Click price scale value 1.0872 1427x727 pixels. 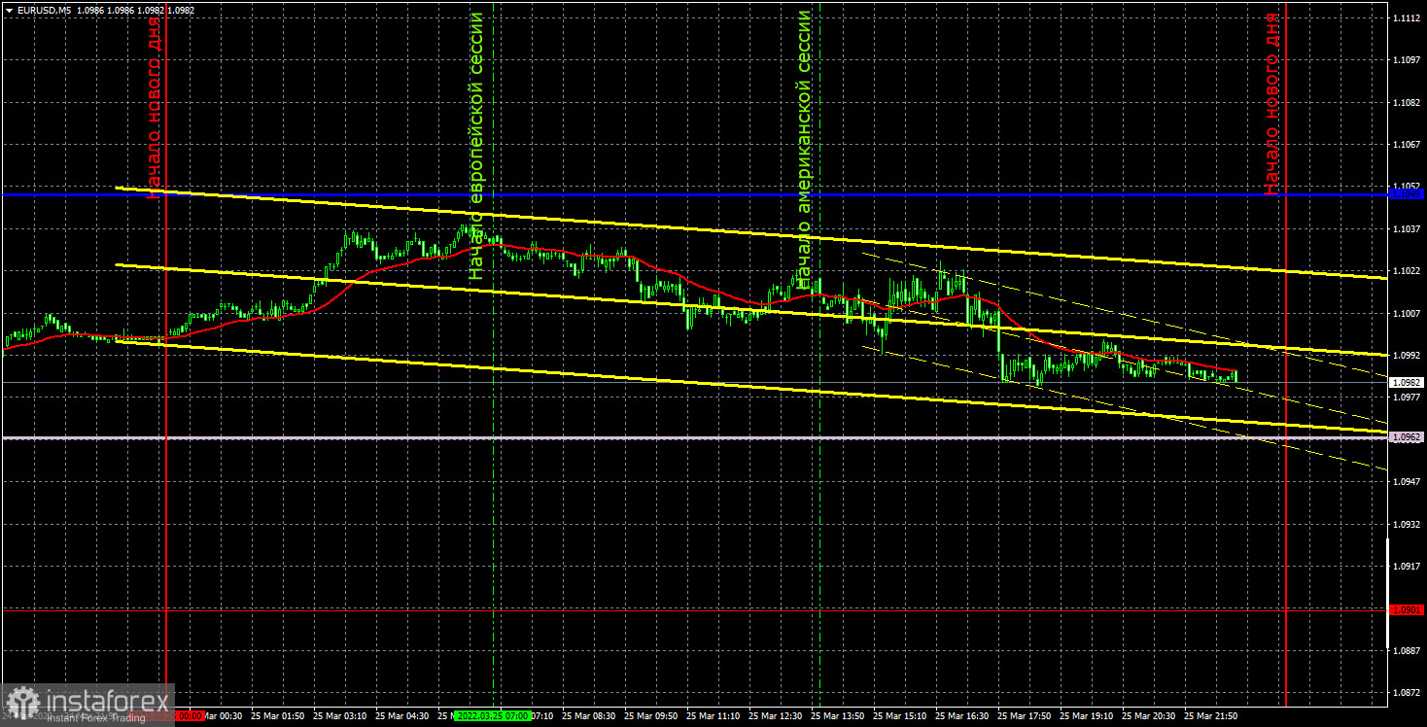pyautogui.click(x=1407, y=692)
